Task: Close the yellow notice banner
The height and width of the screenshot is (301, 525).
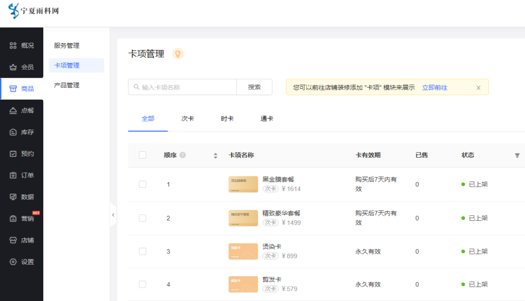Action: pyautogui.click(x=478, y=87)
